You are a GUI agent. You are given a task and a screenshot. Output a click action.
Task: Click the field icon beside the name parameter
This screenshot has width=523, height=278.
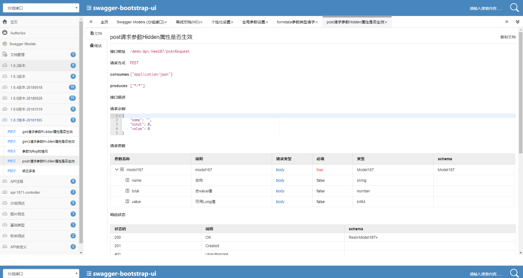pyautogui.click(x=127, y=180)
